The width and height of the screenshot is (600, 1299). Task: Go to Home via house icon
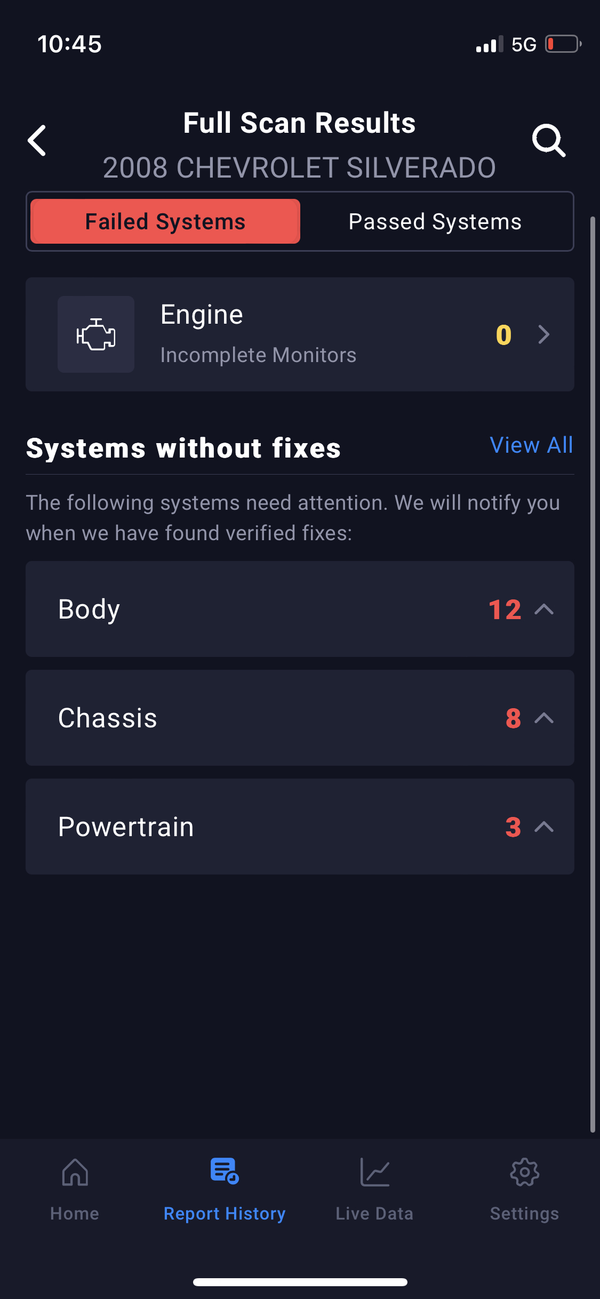[x=75, y=1172]
